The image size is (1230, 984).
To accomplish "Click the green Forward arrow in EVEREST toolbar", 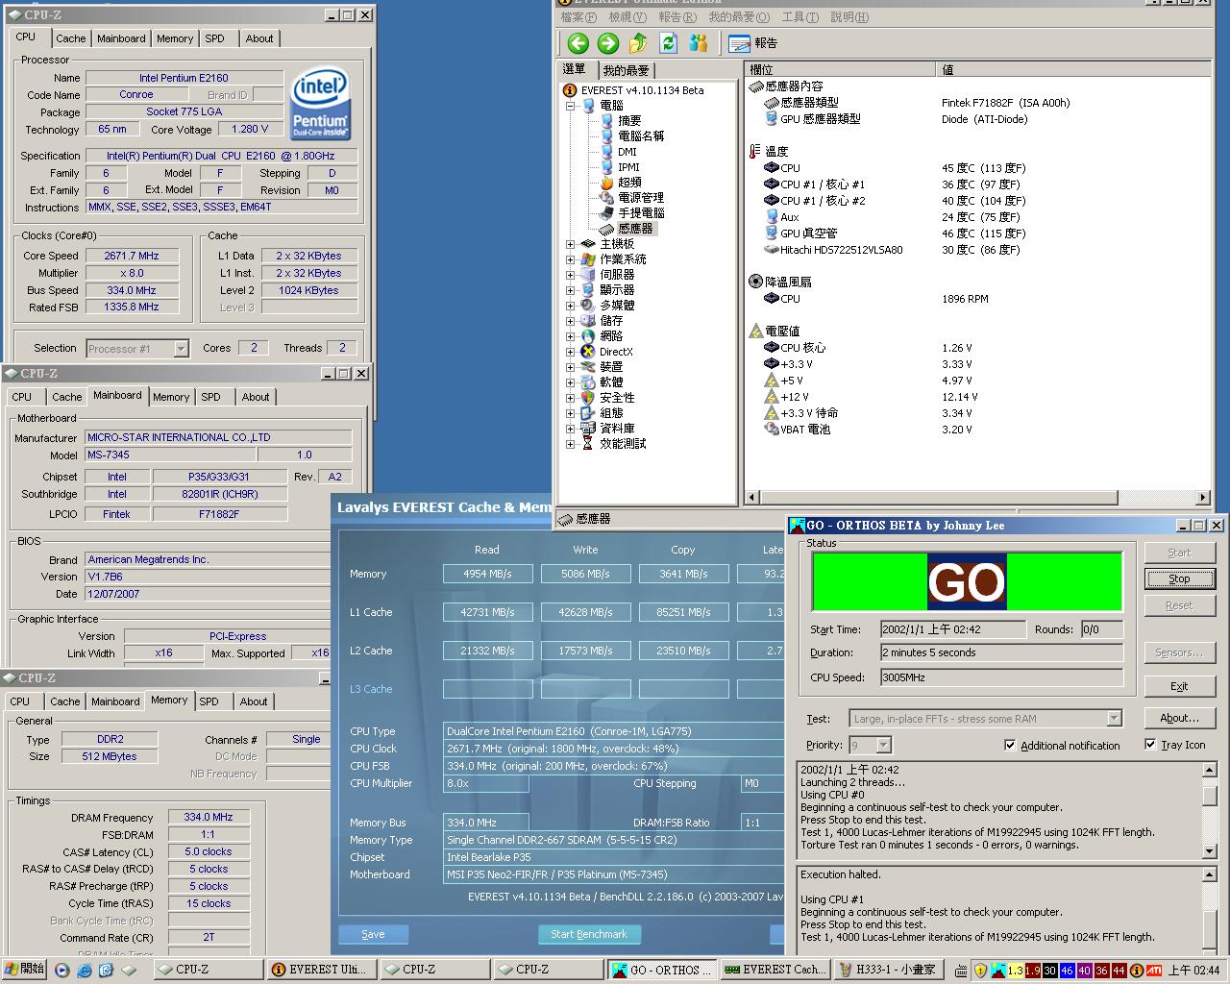I will point(607,43).
